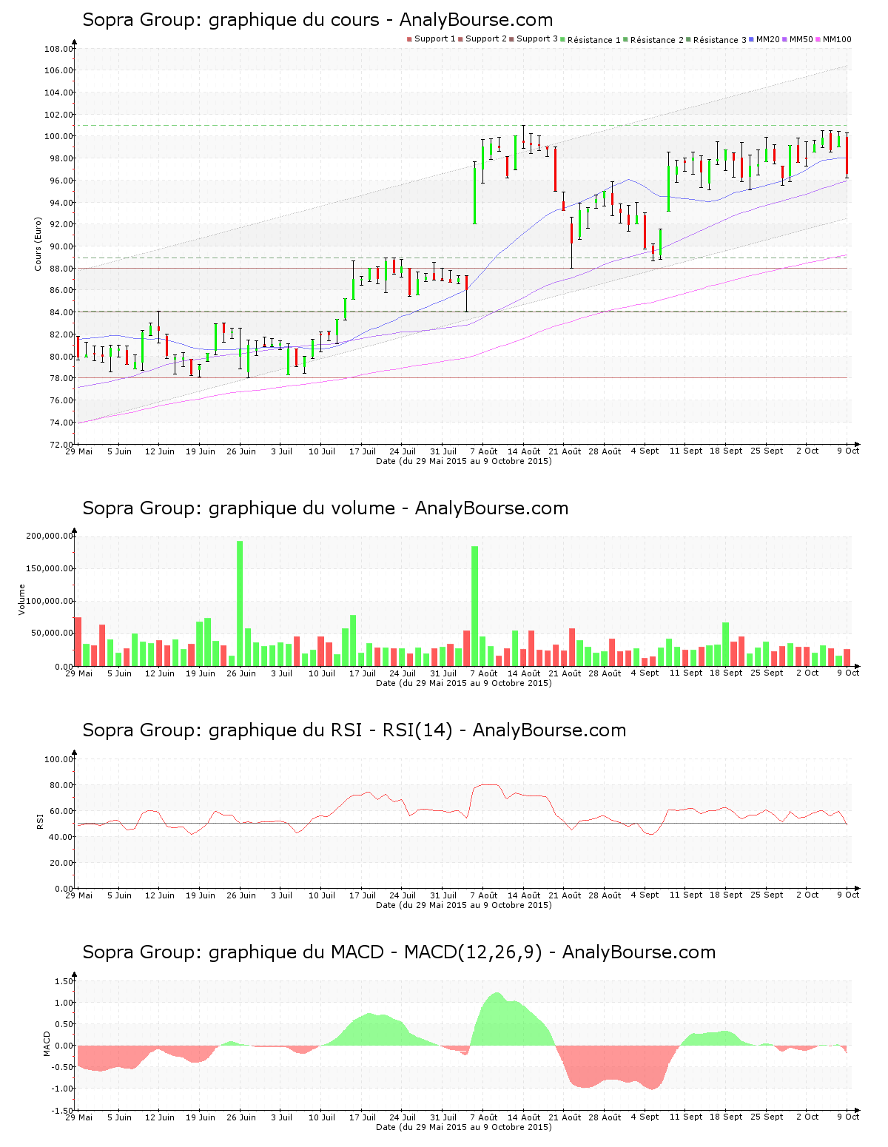Click '12 Juin' date under MACD chart

160,1117
